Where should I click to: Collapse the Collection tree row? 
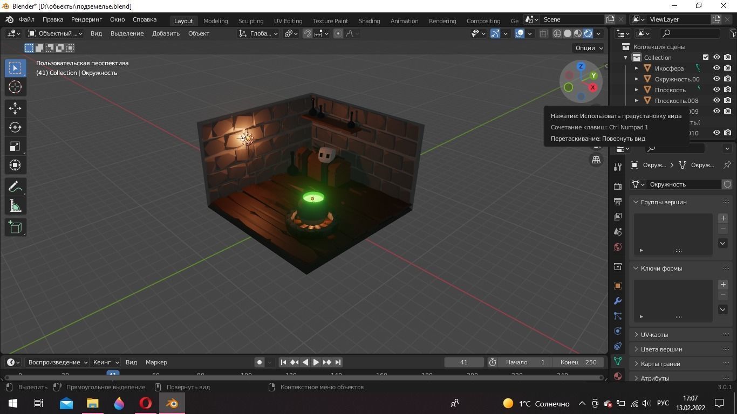(x=626, y=57)
